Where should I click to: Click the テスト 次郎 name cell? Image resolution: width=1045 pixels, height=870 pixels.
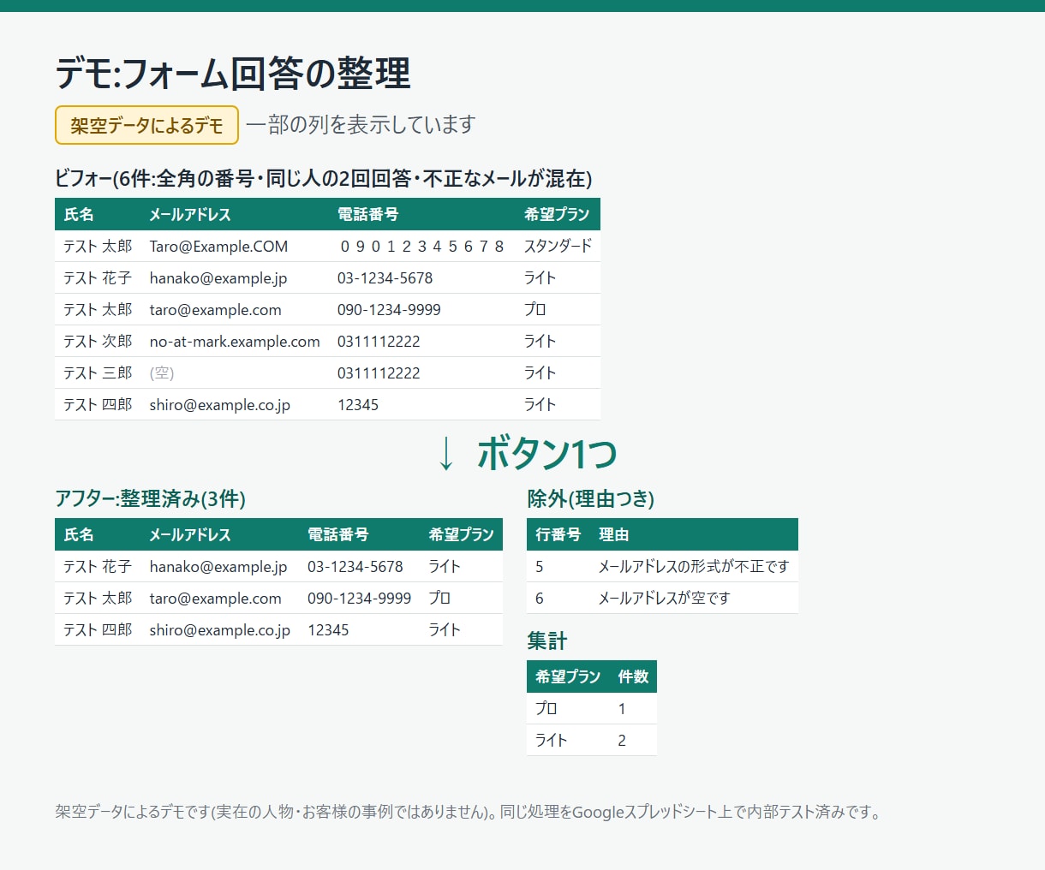click(98, 341)
